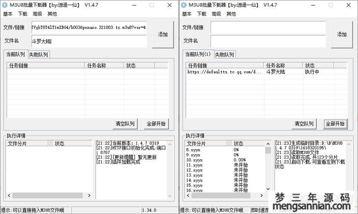Click the 提示 status text in left window
Image resolution: width=358 pixels, height=214 pixels.
(x=33, y=210)
